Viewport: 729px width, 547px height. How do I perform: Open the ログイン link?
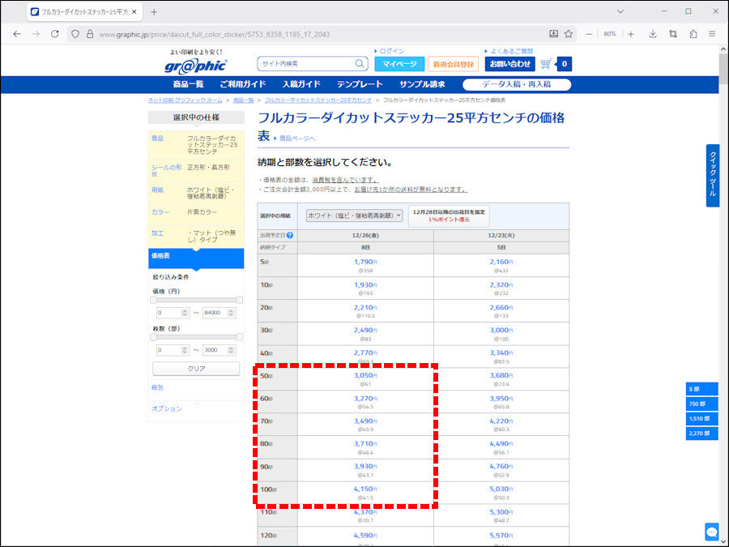point(392,51)
